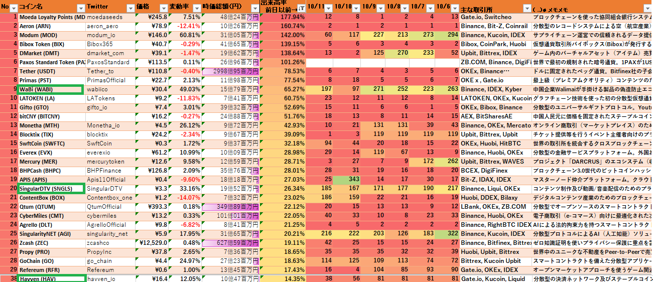Select the green-outlined SingularDTV (SNGLS) cell
This screenshot has width=653, height=282.
click(51, 189)
